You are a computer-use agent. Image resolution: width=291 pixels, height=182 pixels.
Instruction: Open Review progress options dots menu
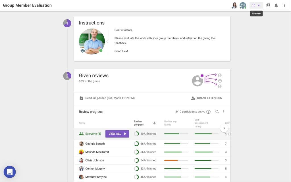click(224, 112)
